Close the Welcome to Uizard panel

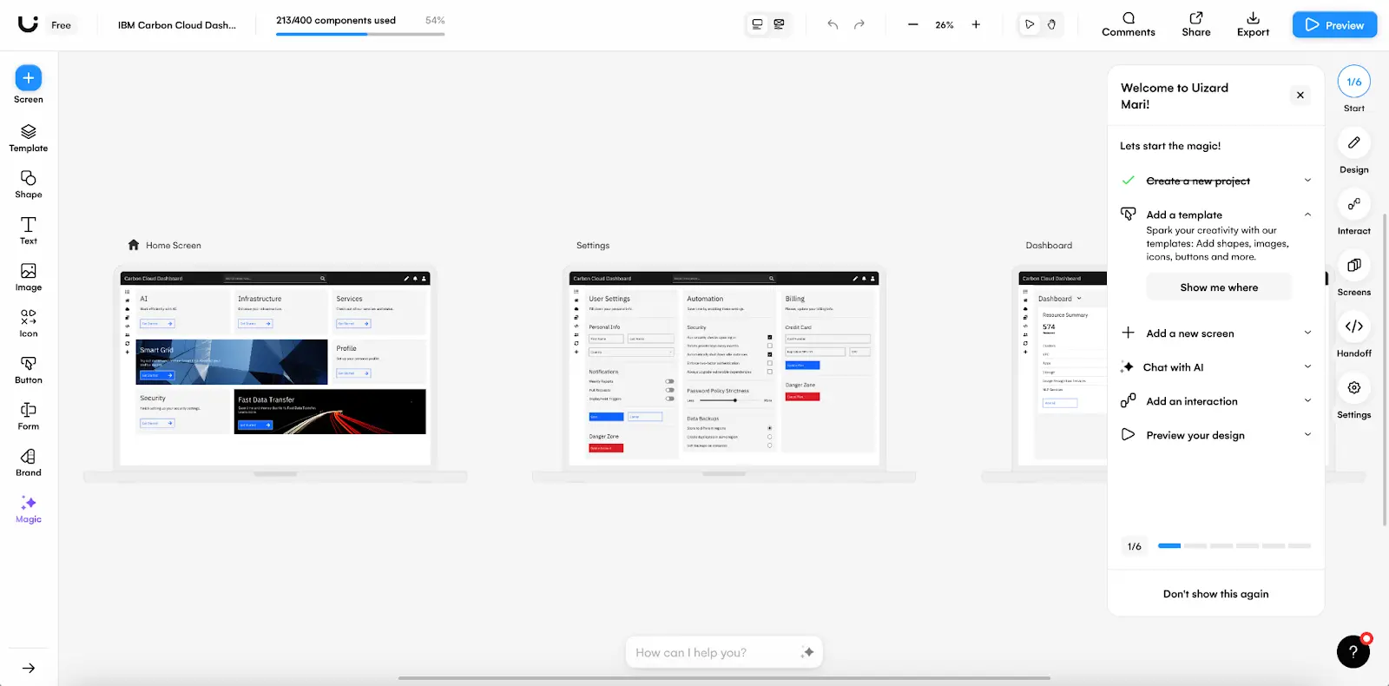pos(1300,96)
